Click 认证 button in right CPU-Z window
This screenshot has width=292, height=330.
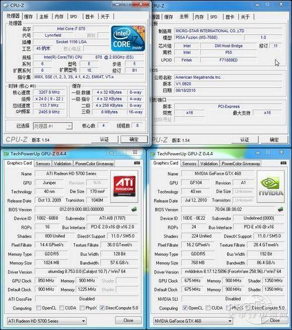tap(245, 140)
